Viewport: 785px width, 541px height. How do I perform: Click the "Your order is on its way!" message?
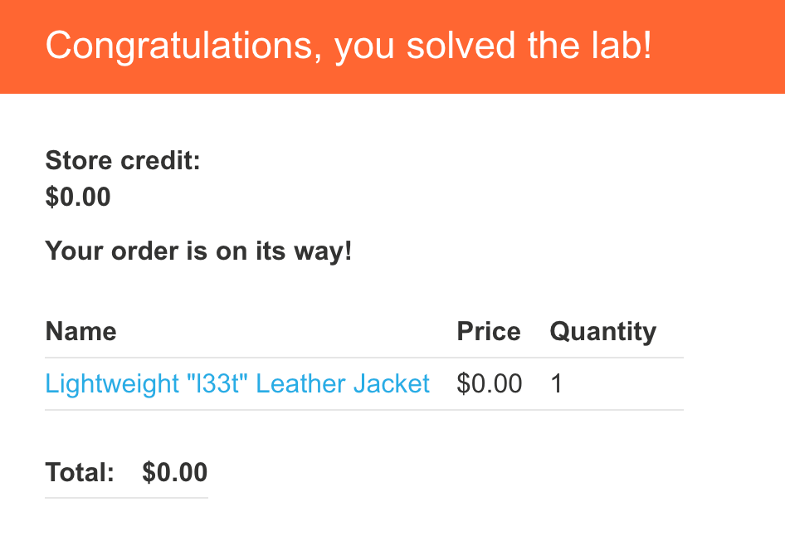coord(199,251)
